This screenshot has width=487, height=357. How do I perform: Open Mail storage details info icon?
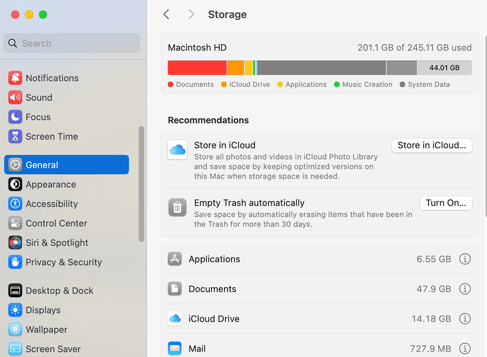tap(465, 348)
